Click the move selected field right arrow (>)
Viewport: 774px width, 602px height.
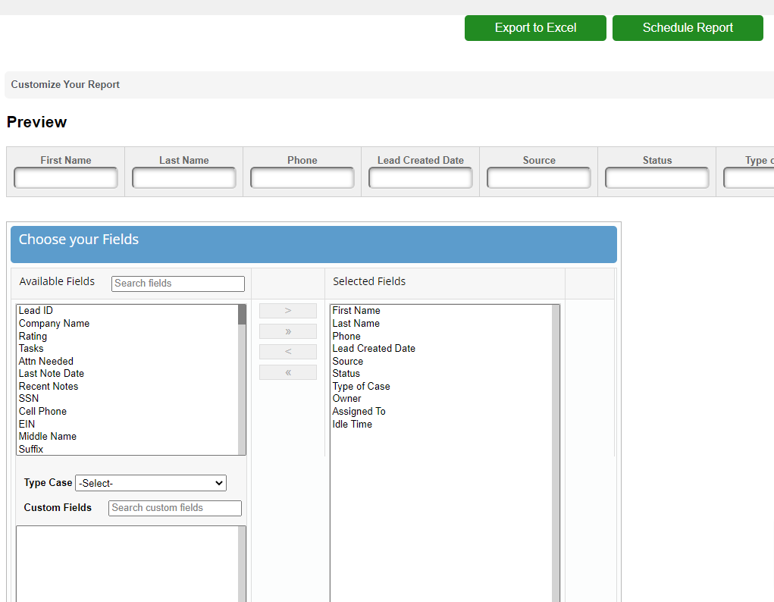point(287,311)
